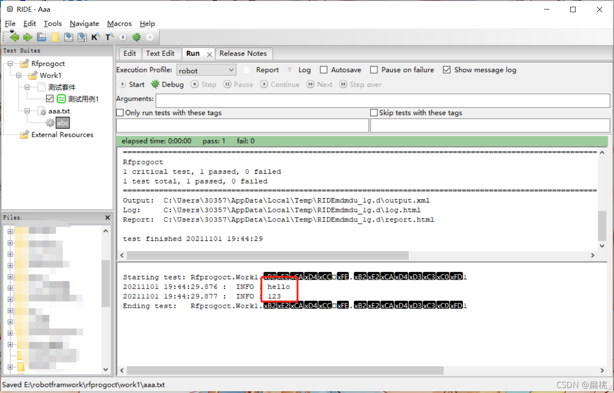This screenshot has height=393, width=614.
Task: Open the Macros menu
Action: [x=119, y=23]
